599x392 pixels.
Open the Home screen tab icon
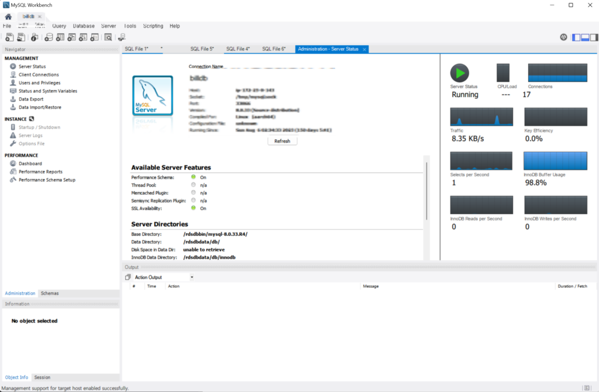click(8, 17)
